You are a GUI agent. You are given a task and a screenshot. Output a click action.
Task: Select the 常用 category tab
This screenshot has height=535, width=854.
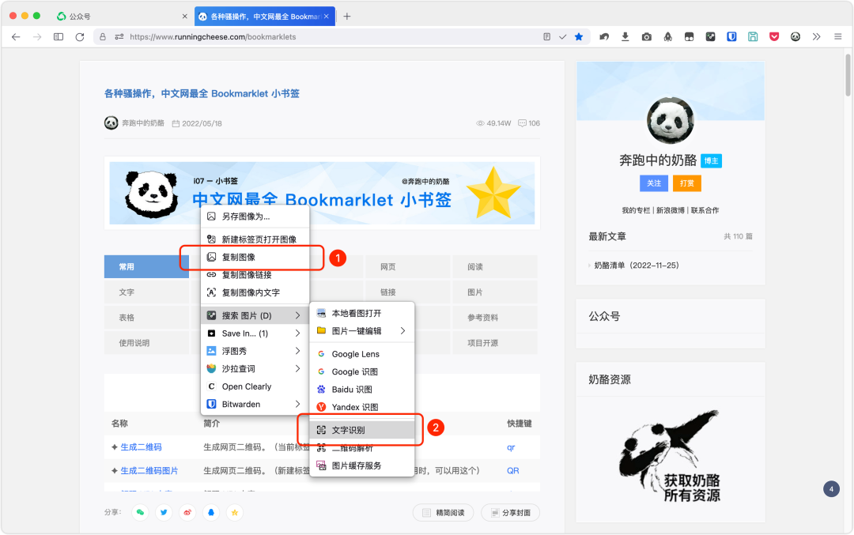146,266
